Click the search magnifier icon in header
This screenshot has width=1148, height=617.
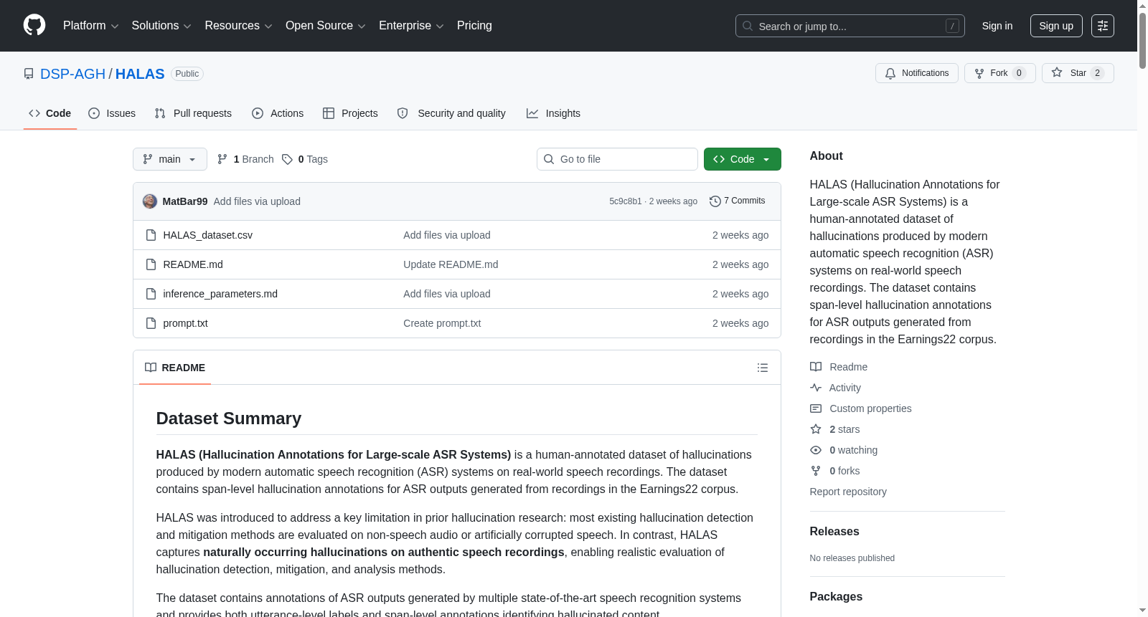coord(748,26)
